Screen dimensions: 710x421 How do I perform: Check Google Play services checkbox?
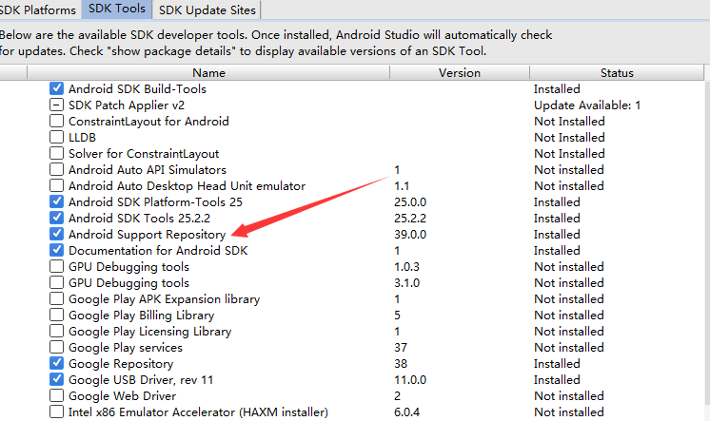coord(56,347)
